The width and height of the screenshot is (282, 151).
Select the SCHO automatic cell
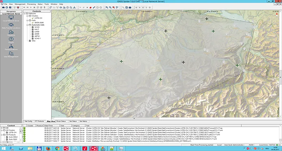tap(37, 27)
